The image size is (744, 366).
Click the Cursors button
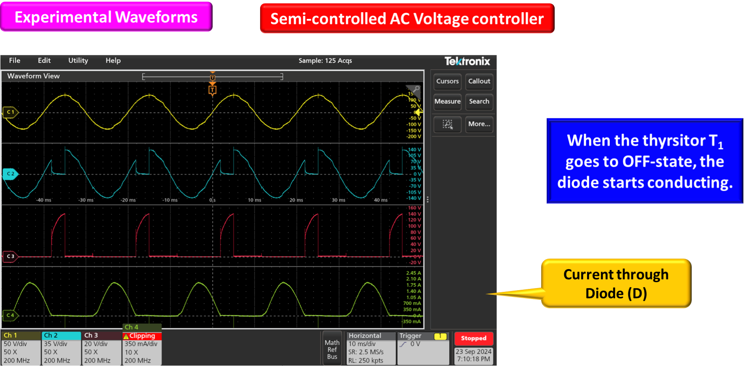447,81
